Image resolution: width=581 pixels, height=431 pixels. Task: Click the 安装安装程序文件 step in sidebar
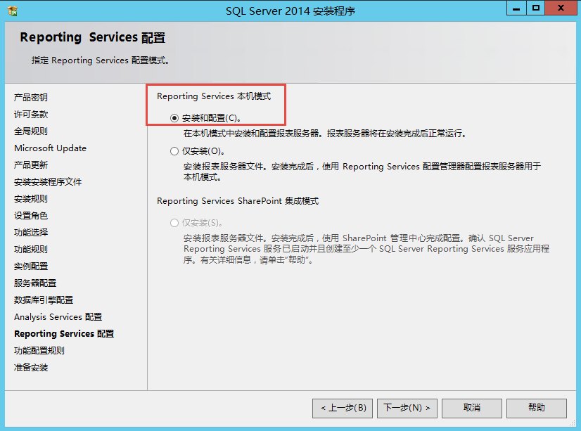pyautogui.click(x=48, y=182)
